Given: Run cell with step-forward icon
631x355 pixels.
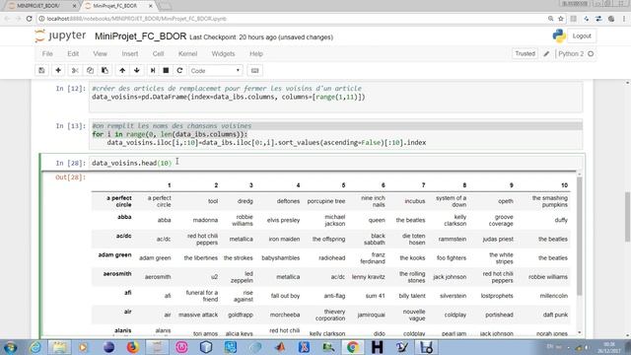Looking at the screenshot, I should pyautogui.click(x=153, y=70).
